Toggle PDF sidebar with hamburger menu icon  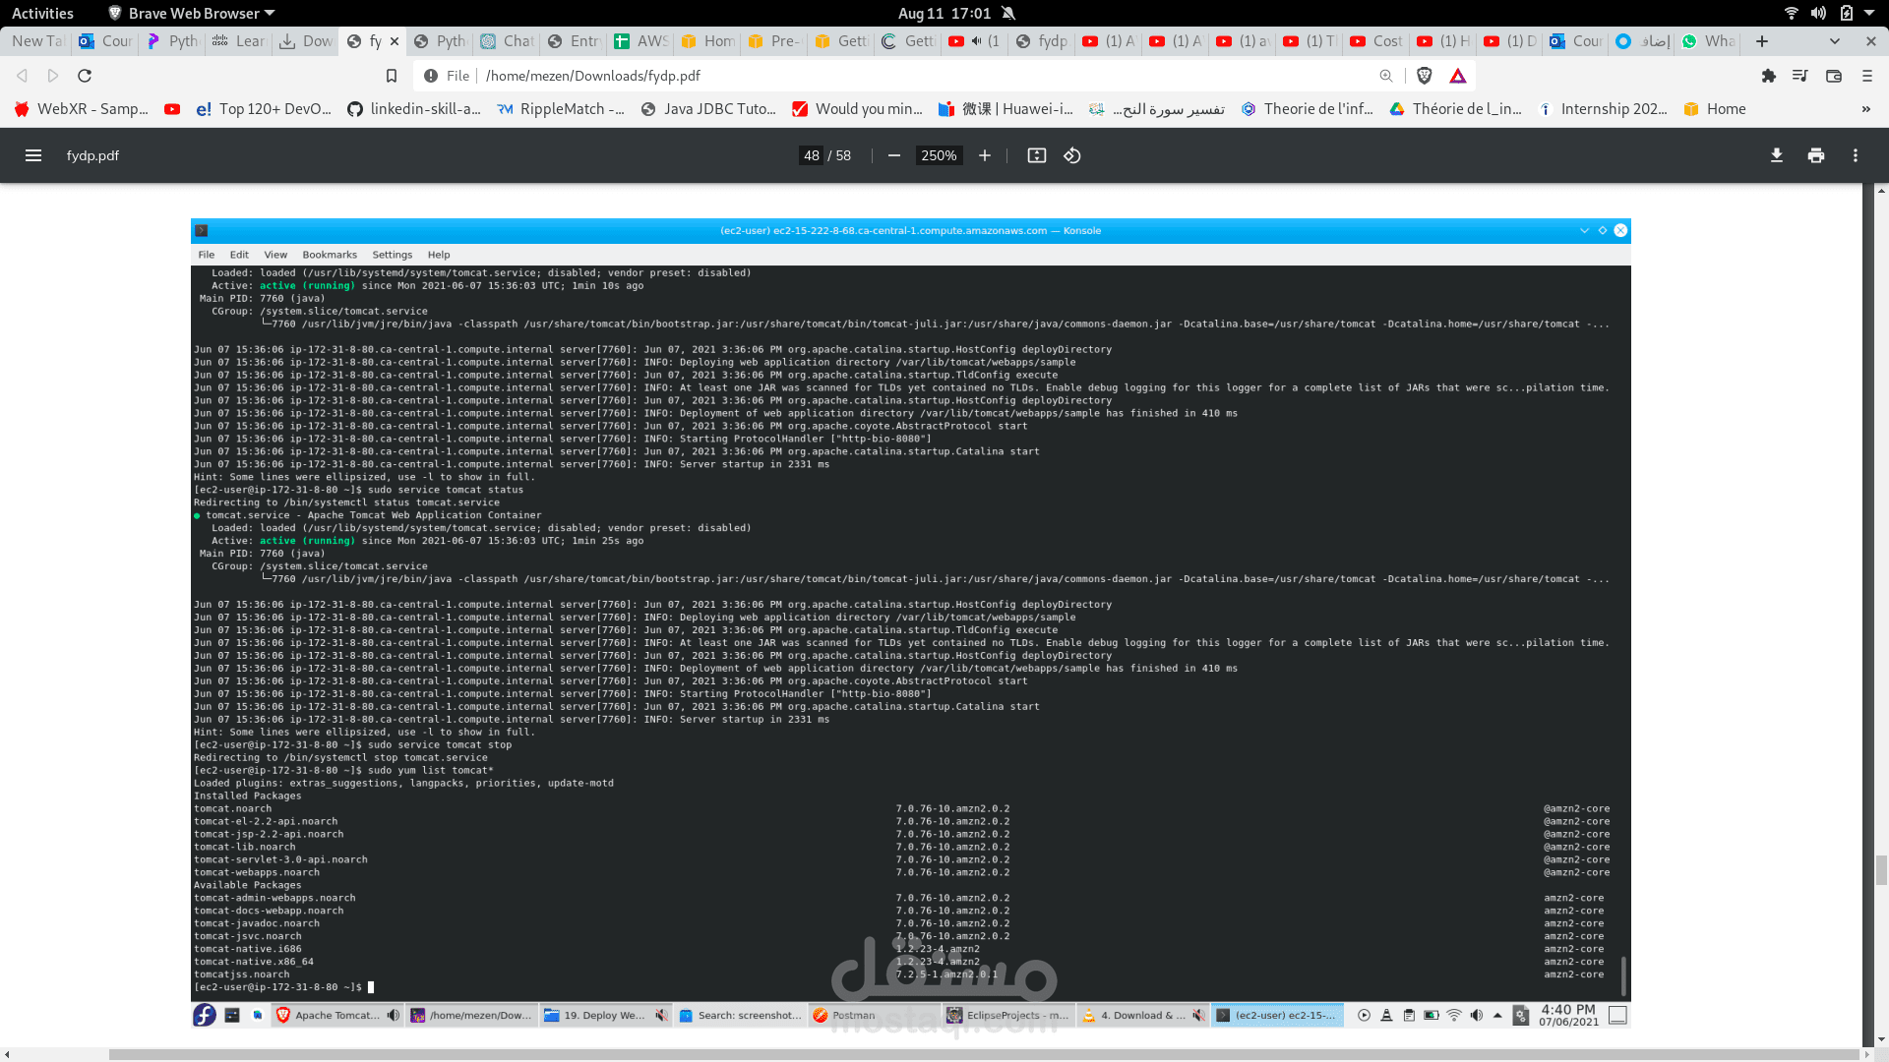[32, 155]
